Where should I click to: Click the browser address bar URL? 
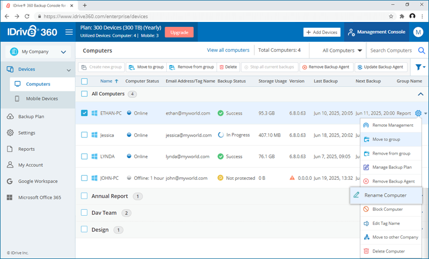point(96,17)
